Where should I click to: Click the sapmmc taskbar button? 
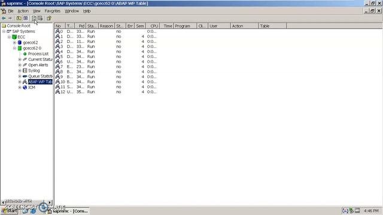click(68, 211)
